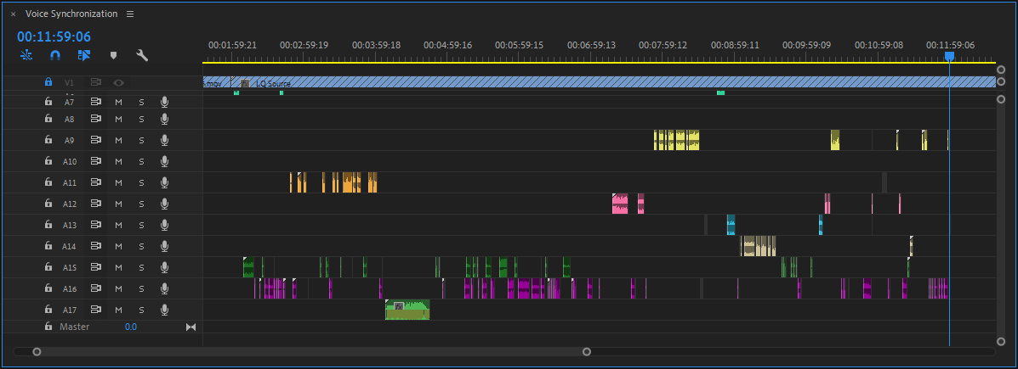Click ruler at 00:08:59:11
The height and width of the screenshot is (369, 1018).
734,45
